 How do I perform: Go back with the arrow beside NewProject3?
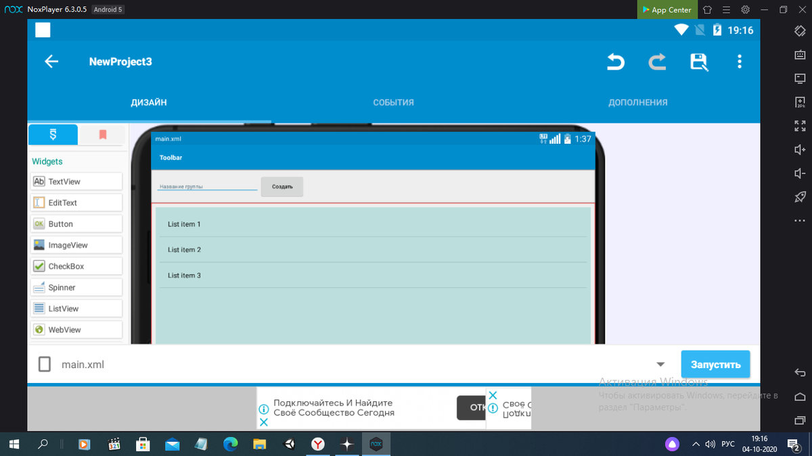point(51,61)
